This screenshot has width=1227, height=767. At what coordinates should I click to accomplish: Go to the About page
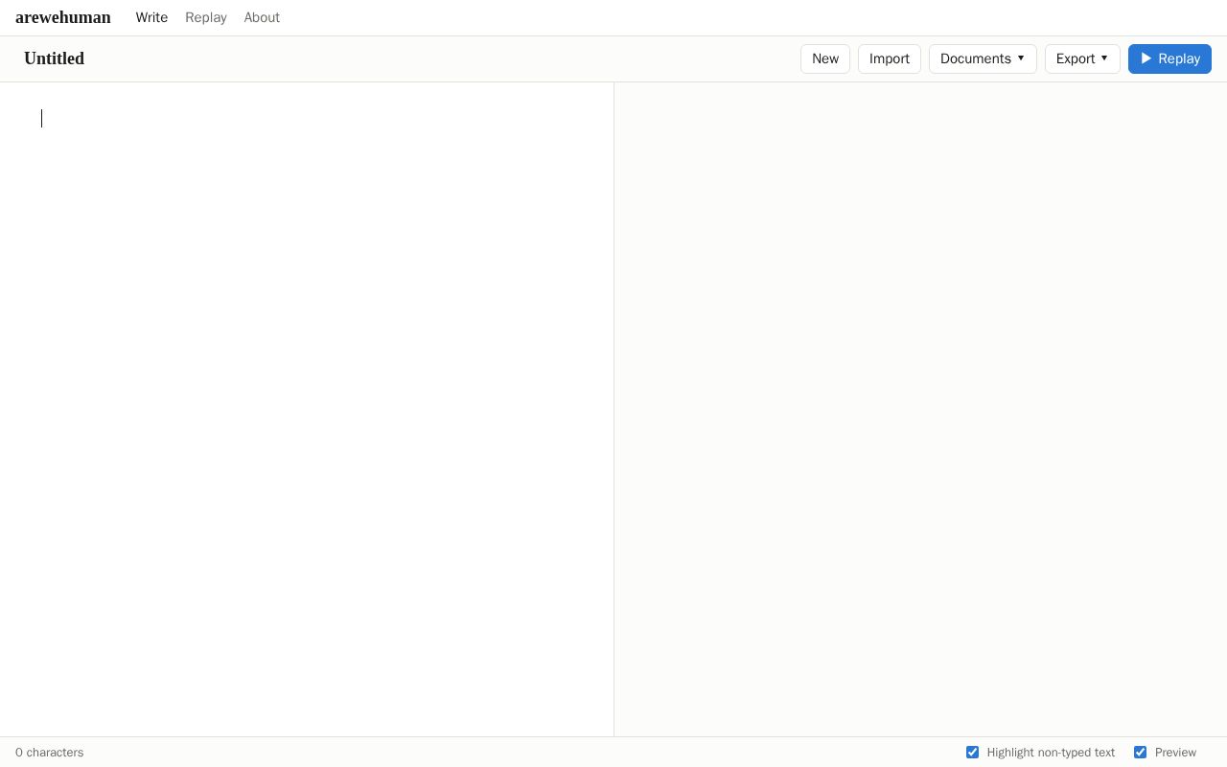point(262,17)
